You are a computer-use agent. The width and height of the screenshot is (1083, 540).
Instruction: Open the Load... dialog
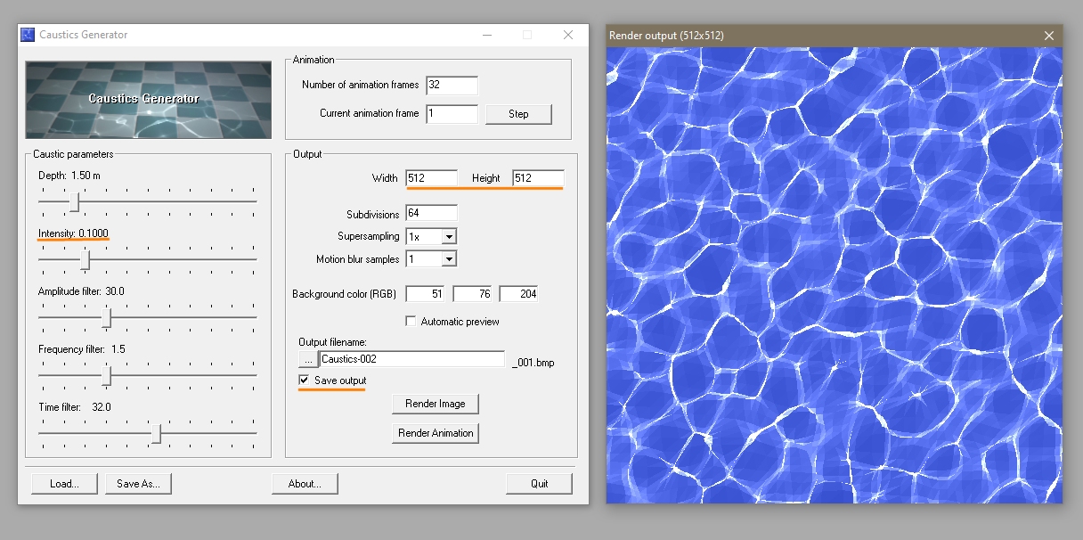(64, 484)
